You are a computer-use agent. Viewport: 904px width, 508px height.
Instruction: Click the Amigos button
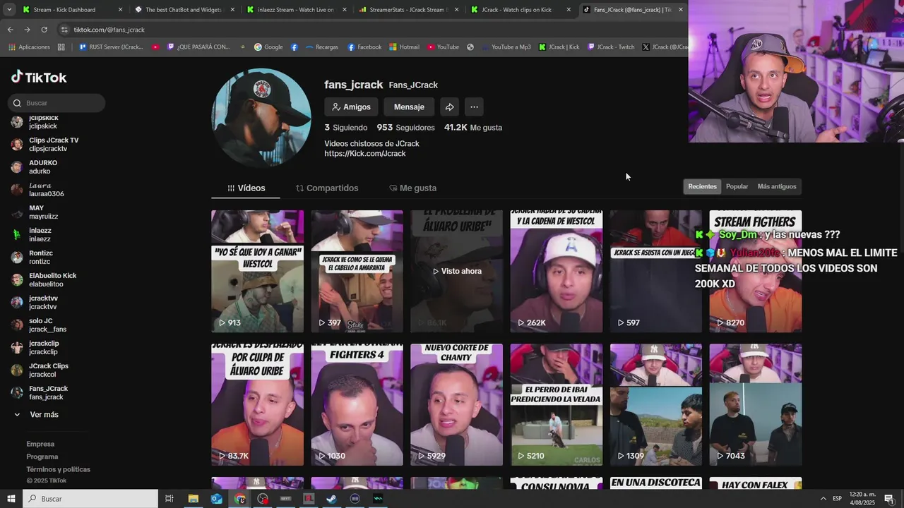(351, 107)
